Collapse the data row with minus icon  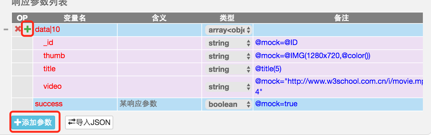[x=6, y=29]
